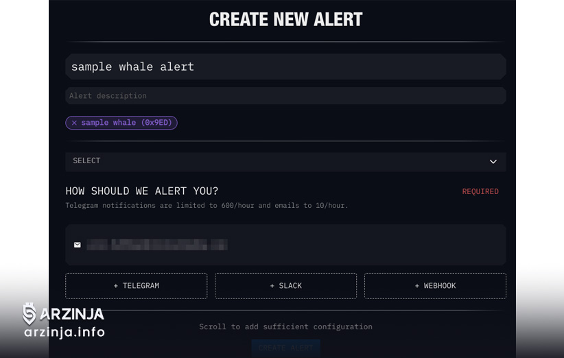564x358 pixels.
Task: Click the CREATE NEW ALERT heading
Action: coord(285,19)
